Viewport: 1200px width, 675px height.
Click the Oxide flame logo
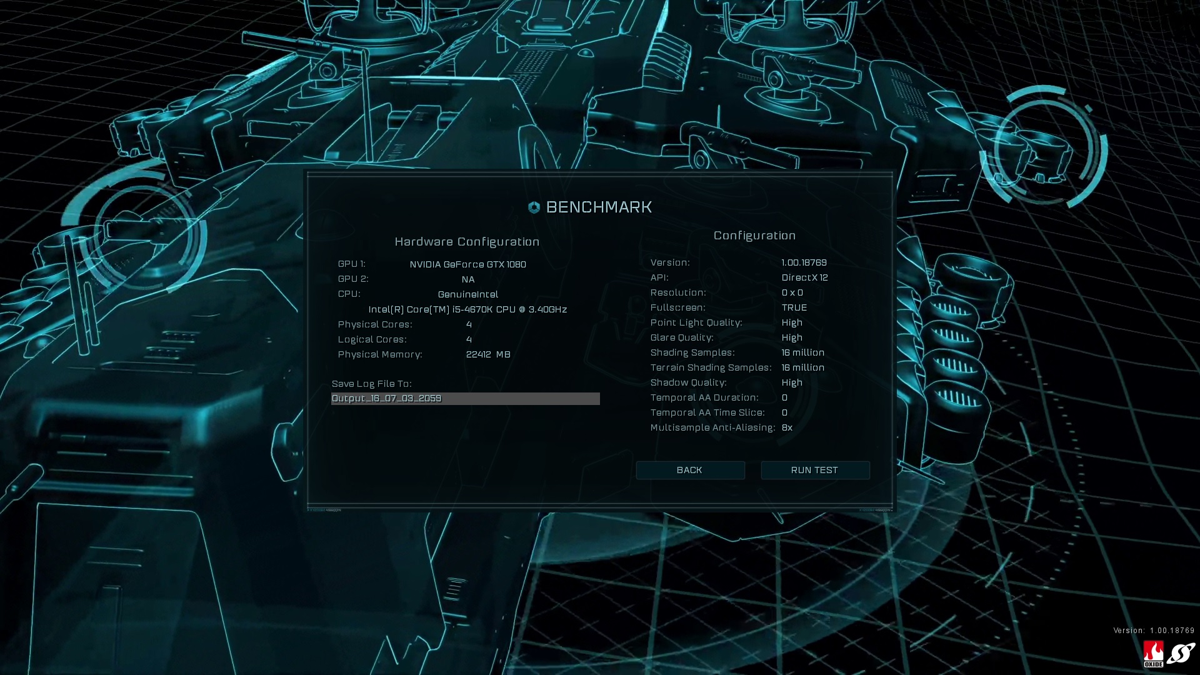pyautogui.click(x=1153, y=654)
